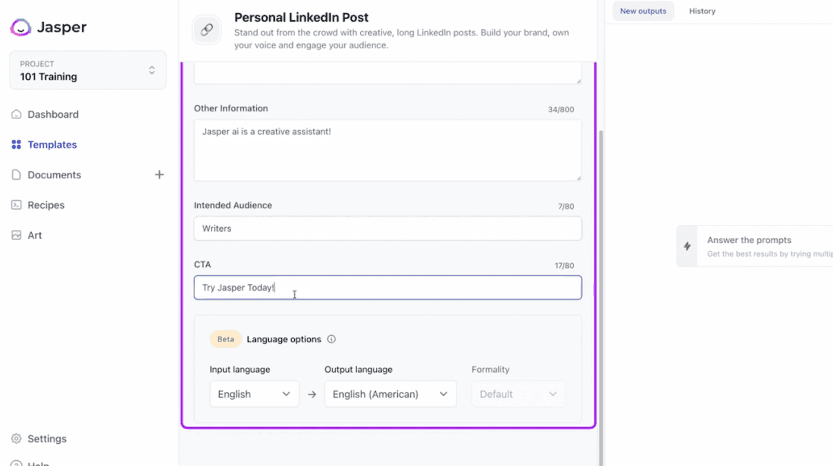
Task: Open the Dashboard home icon
Action: (x=17, y=114)
